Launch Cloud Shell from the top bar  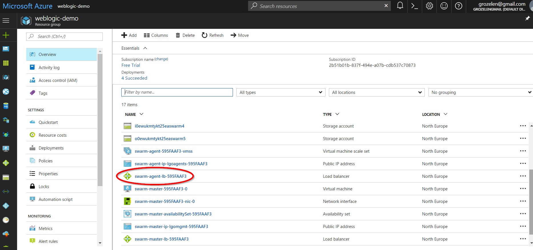coord(415,6)
